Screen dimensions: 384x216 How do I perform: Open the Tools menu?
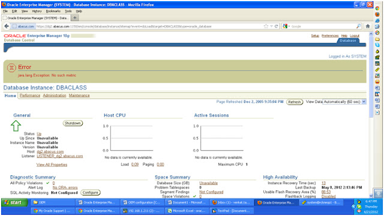click(68, 11)
